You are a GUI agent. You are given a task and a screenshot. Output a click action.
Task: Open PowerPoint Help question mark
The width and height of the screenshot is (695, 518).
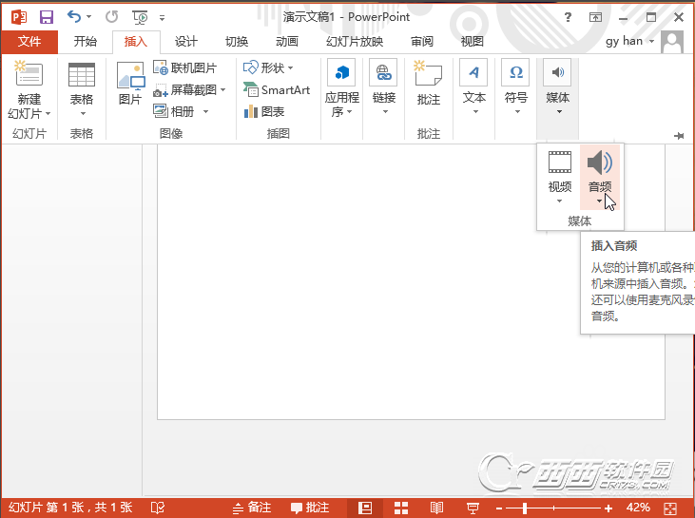pyautogui.click(x=568, y=17)
